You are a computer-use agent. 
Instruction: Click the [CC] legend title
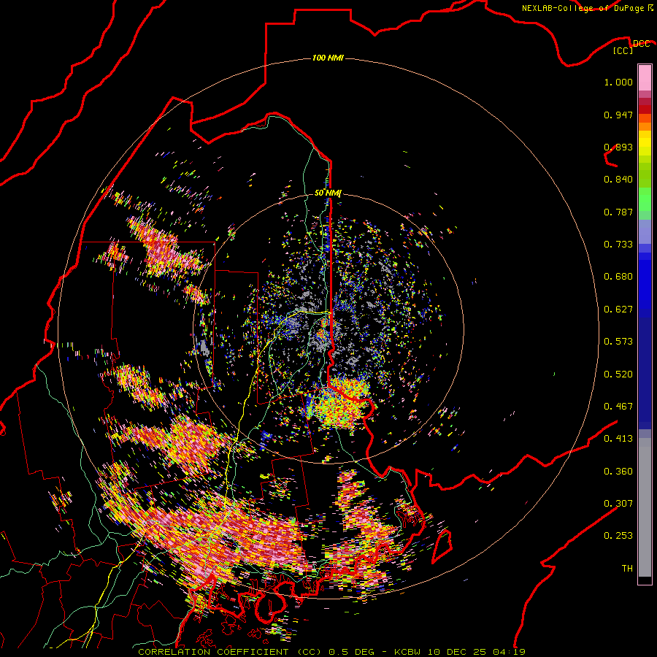pyautogui.click(x=623, y=50)
